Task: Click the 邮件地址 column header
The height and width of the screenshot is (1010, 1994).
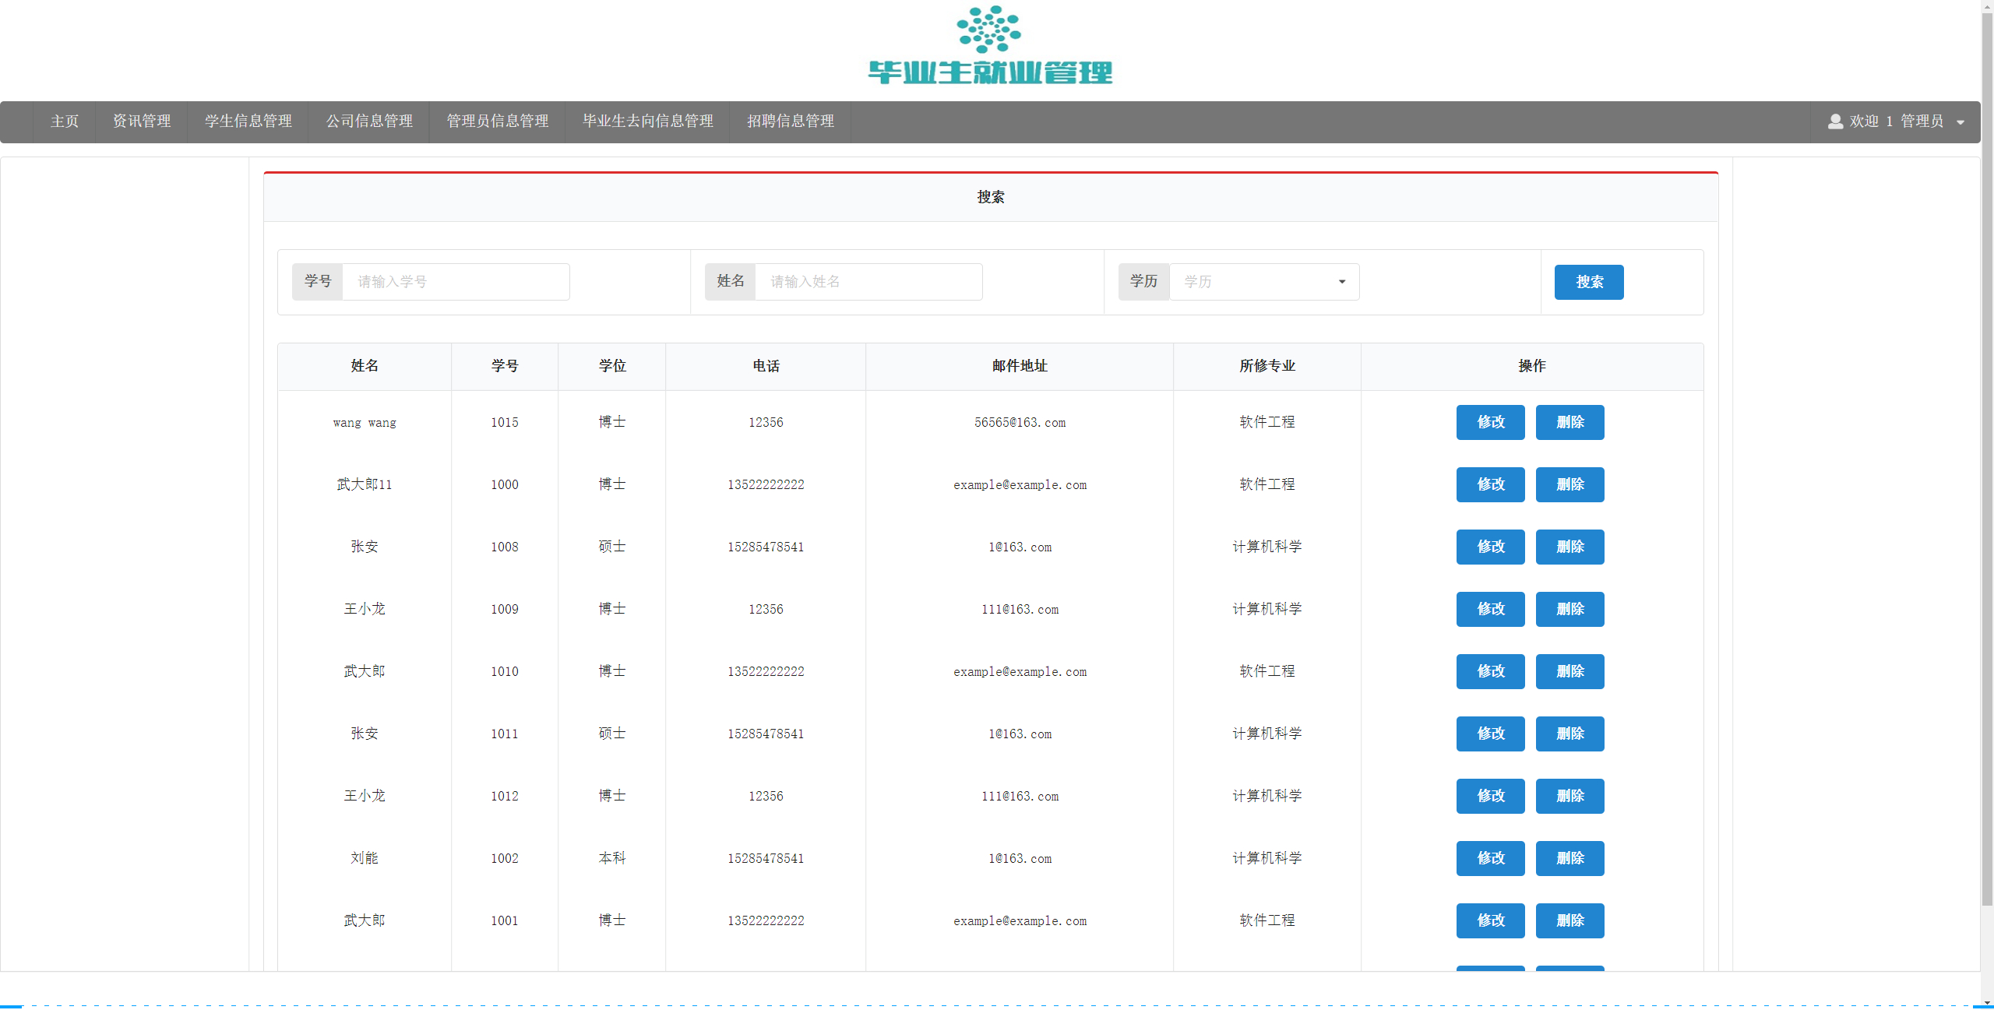Action: coord(1020,366)
